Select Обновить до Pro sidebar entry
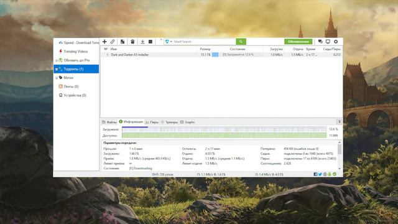Viewport: 398px width, 224px height. (76, 60)
